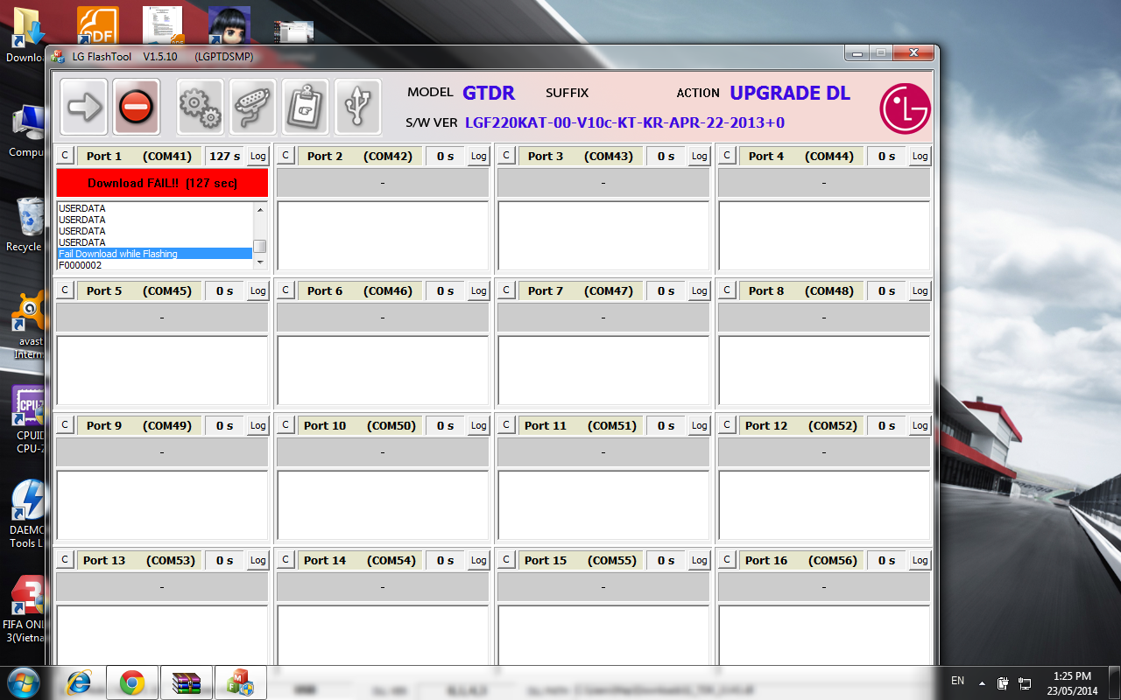This screenshot has width=1121, height=700.
Task: Click the Port 3 log text area
Action: tap(603, 235)
